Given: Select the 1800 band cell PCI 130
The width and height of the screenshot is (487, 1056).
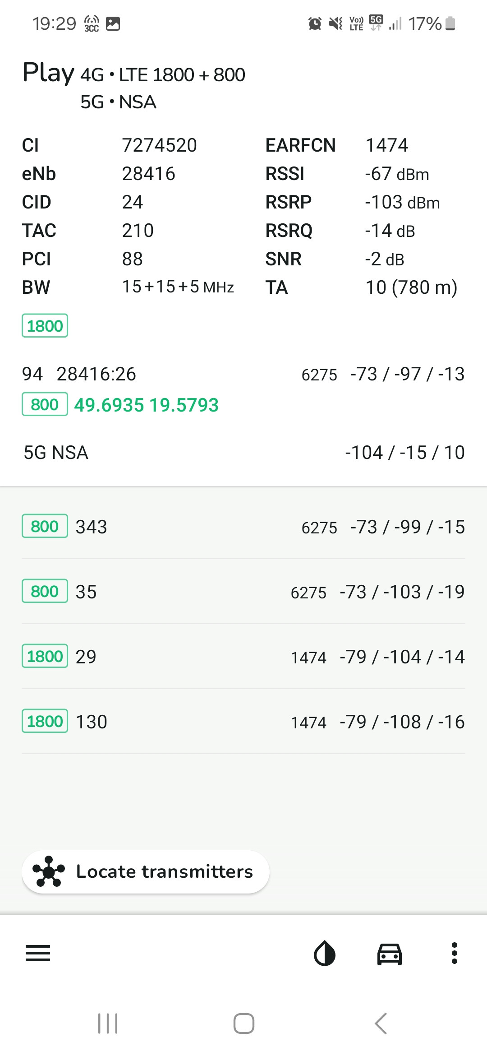Looking at the screenshot, I should pos(243,722).
